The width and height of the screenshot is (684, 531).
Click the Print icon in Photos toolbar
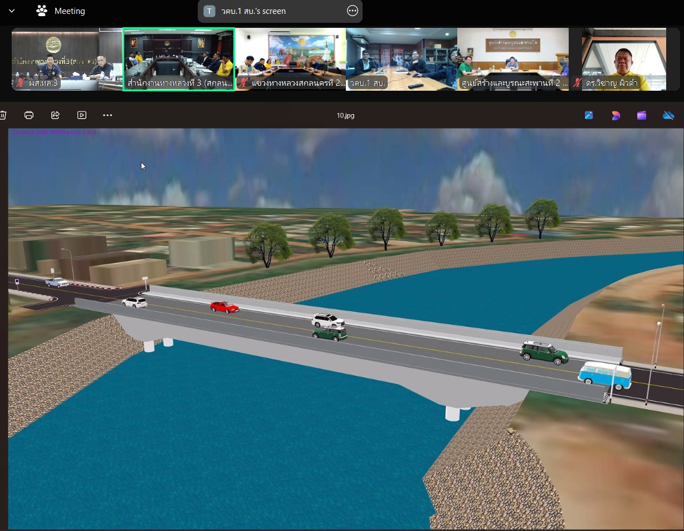29,115
